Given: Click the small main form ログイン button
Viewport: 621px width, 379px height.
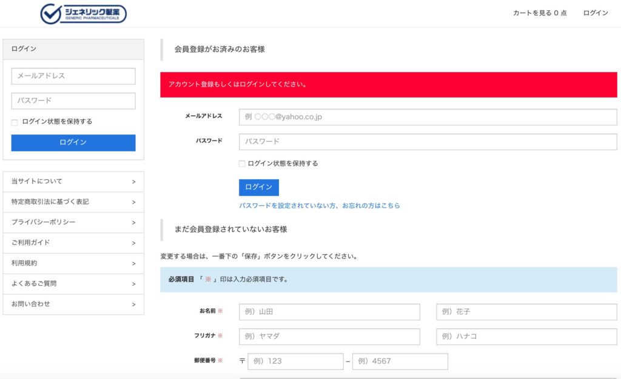Looking at the screenshot, I should [x=258, y=187].
